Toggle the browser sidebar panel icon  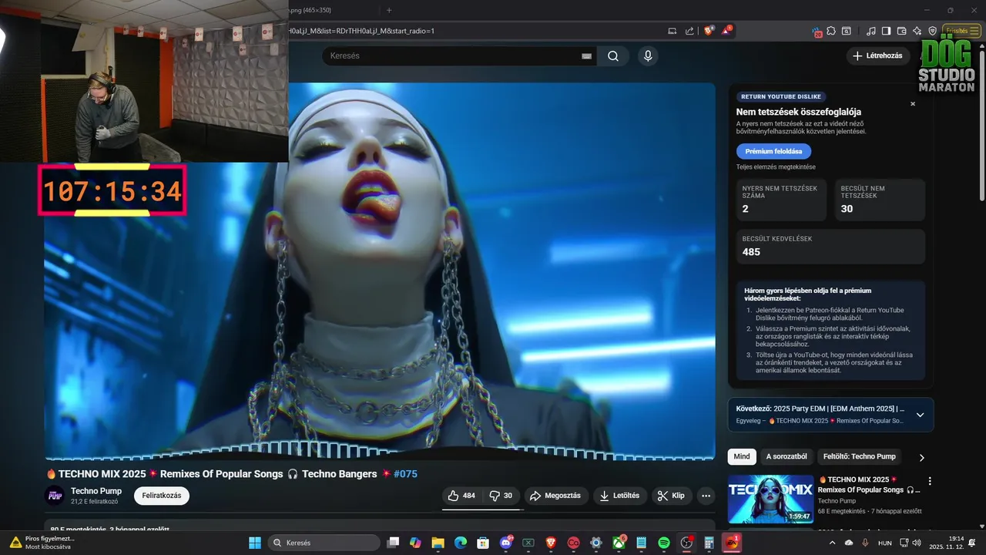click(x=886, y=31)
